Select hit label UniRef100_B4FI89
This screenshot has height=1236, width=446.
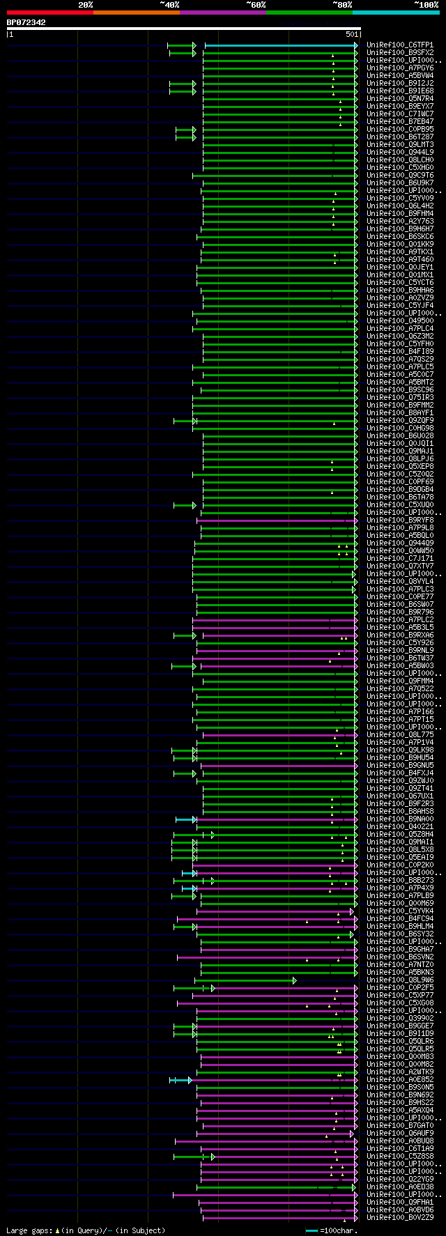(400, 351)
